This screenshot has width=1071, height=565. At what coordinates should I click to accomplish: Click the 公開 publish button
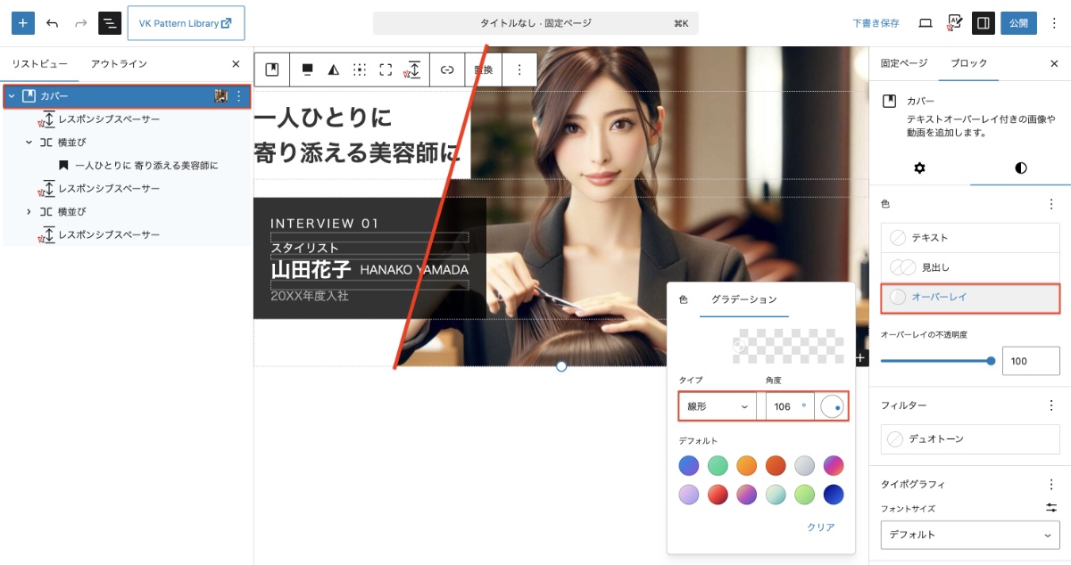pos(1018,23)
